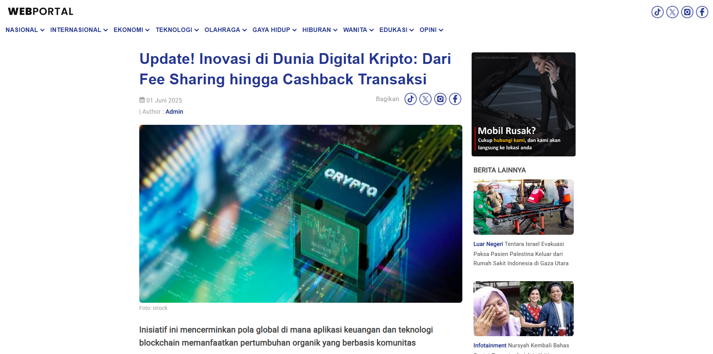Share article via Facebook icon beside Bagikan
713x354 pixels.
click(x=455, y=99)
